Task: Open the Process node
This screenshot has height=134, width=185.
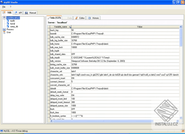Action: point(10,30)
